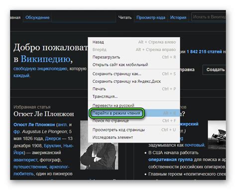Follow the авантюрист link
The height and width of the screenshot is (190, 236).
click(25, 160)
